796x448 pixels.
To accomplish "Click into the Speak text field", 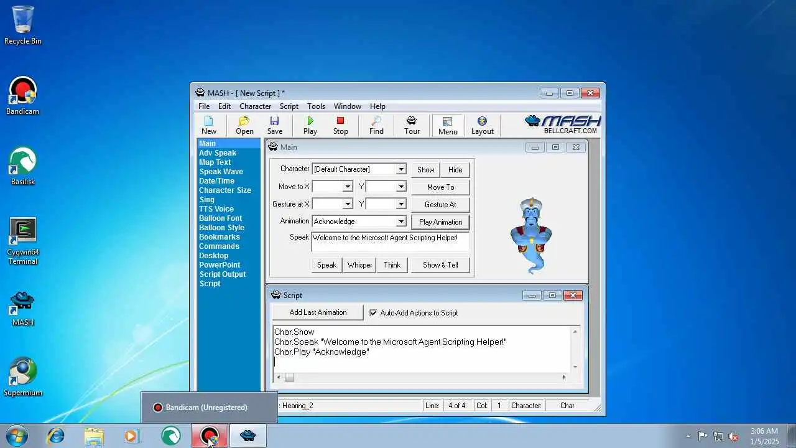I will click(x=390, y=242).
